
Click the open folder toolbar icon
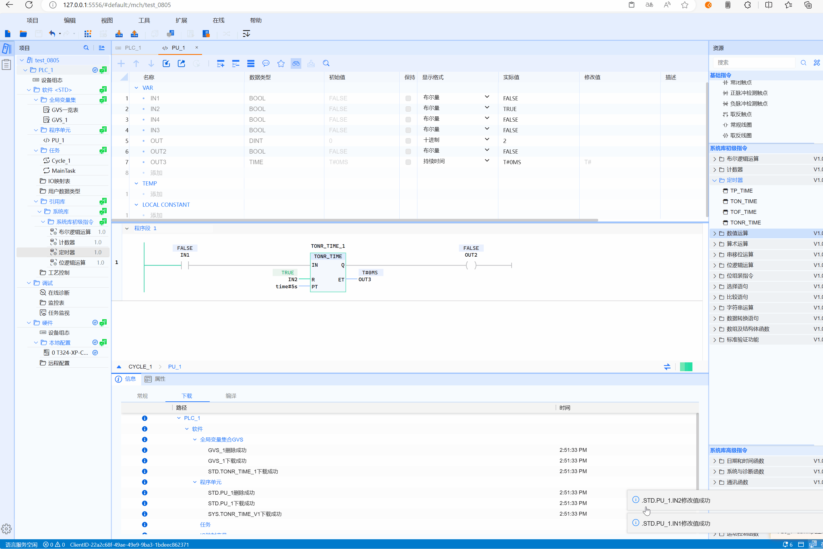click(x=23, y=34)
